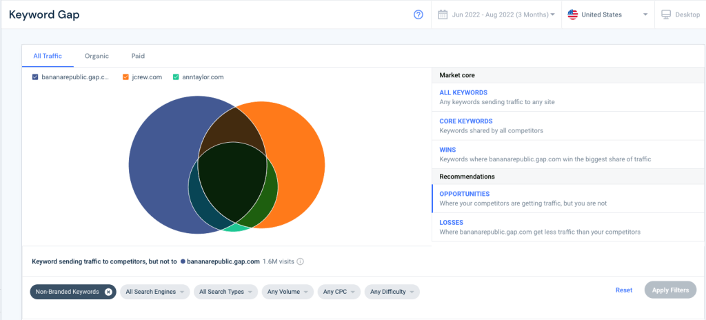Expand the All Search Types dropdown
This screenshot has width=706, height=320.
tap(225, 292)
